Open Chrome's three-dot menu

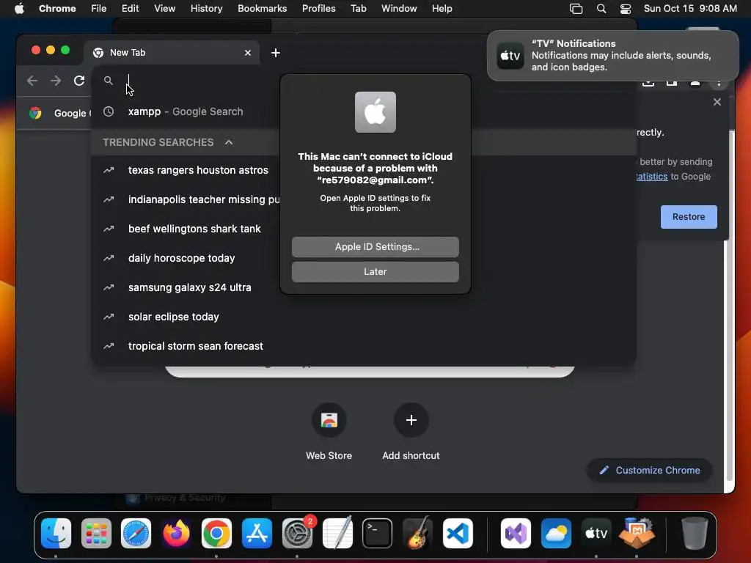[719, 82]
